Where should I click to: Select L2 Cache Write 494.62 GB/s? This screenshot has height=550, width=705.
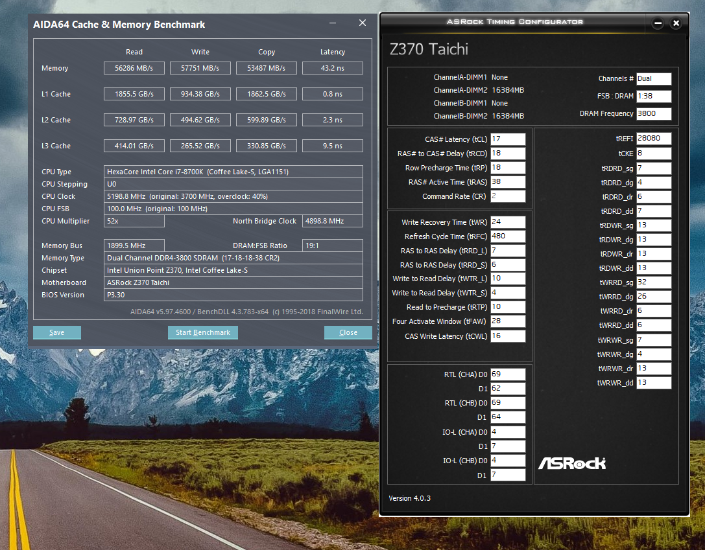pos(200,120)
